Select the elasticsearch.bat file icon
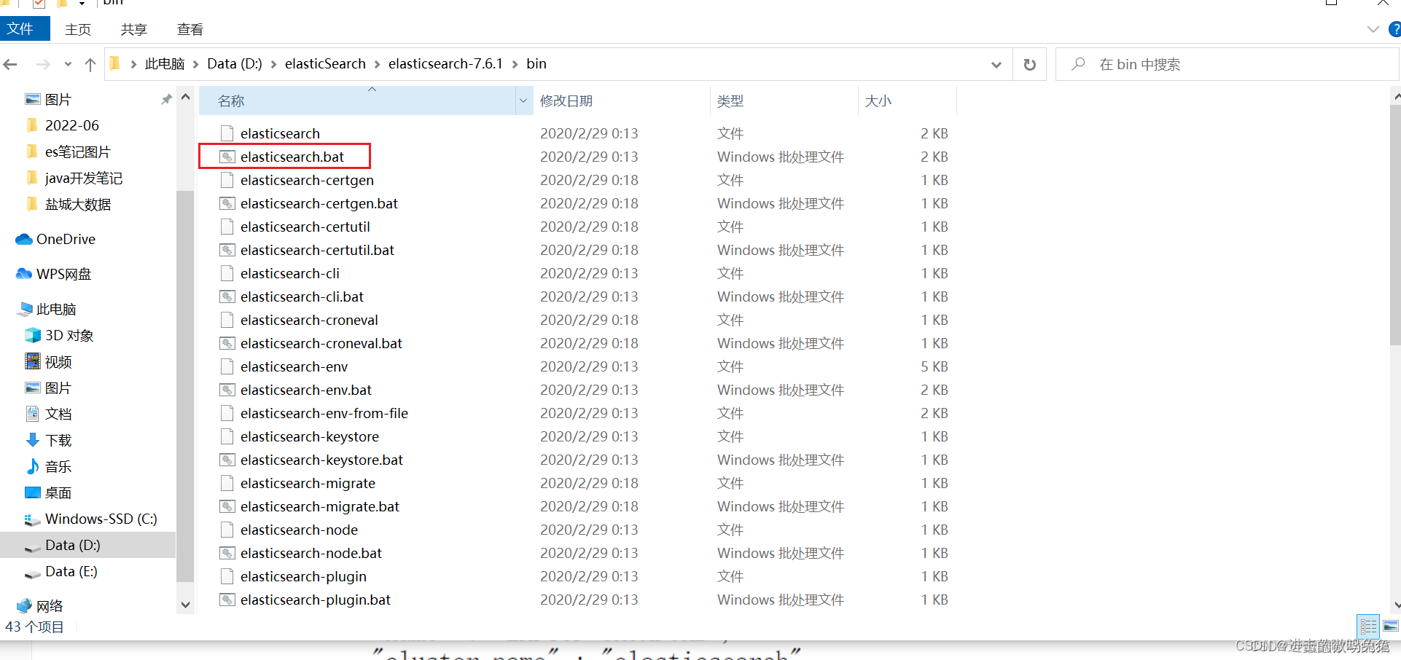The width and height of the screenshot is (1401, 660). point(227,157)
